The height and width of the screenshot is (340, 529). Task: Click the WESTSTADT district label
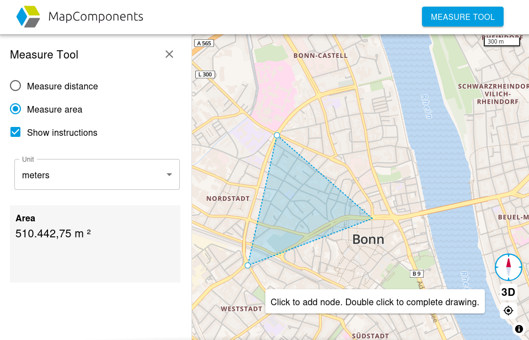242,309
